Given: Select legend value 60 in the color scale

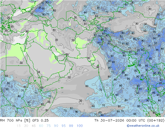Looking at the screenshot, I should click(41, 126).
